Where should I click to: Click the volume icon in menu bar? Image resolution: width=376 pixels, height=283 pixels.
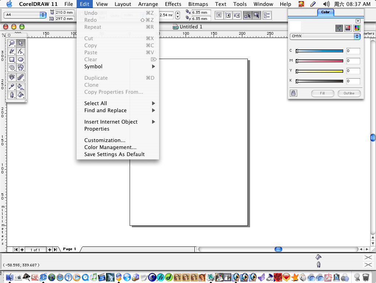click(x=326, y=4)
